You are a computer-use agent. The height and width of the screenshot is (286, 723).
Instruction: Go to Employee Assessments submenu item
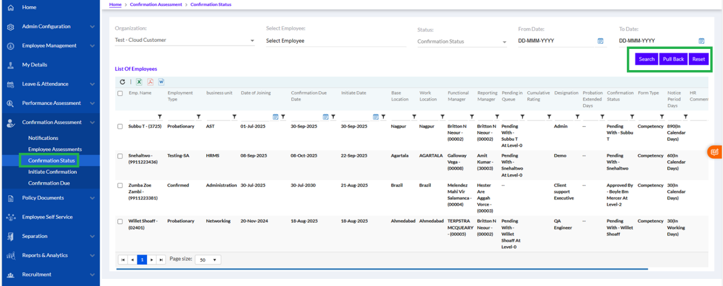coord(55,149)
